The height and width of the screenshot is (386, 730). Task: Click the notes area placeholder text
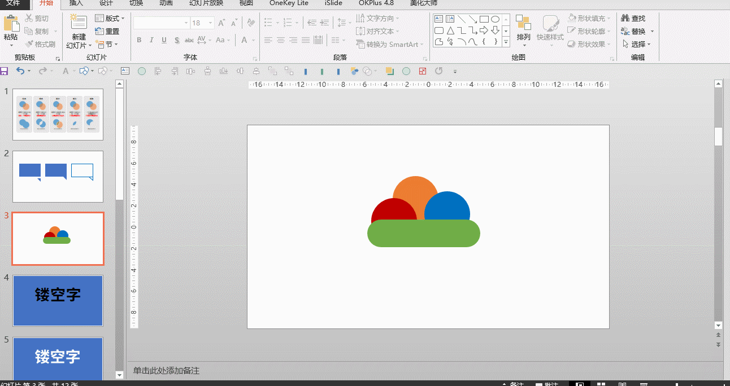(x=166, y=371)
